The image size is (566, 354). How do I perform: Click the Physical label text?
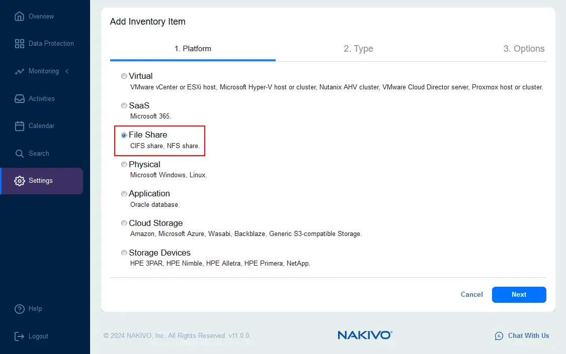144,164
